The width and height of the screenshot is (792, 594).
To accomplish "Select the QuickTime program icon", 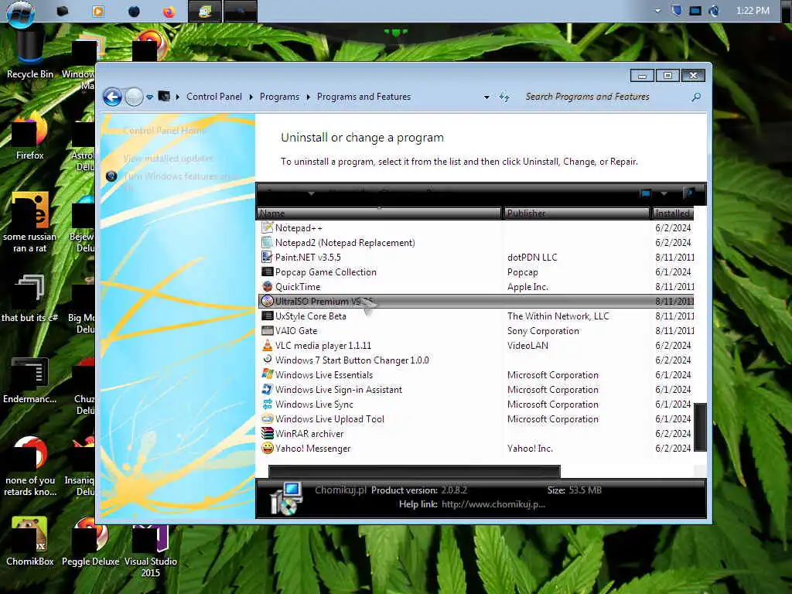I will (267, 286).
